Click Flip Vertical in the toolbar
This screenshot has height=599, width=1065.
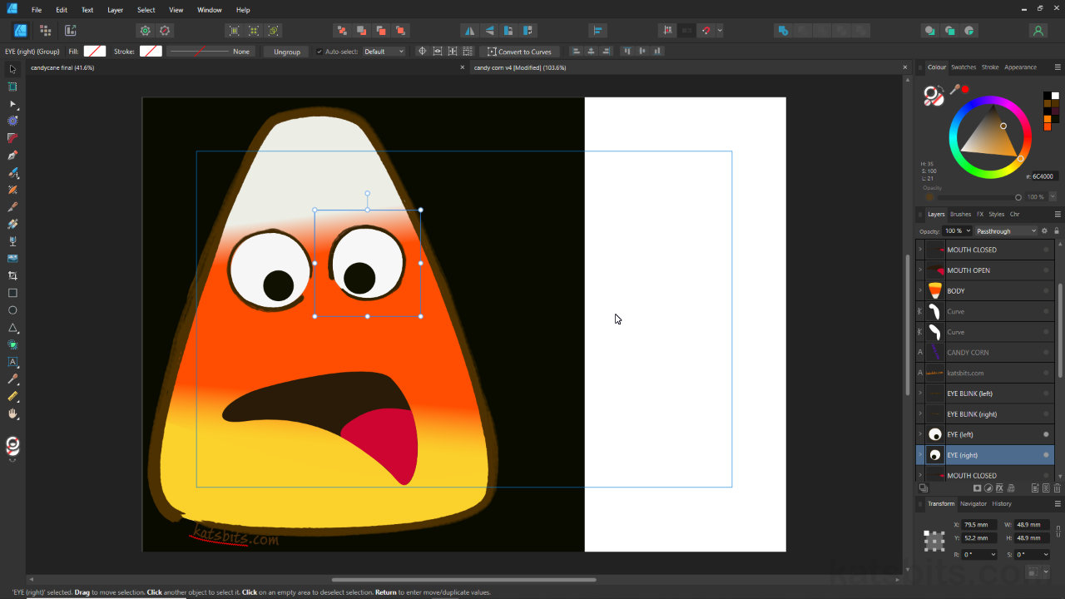pos(489,31)
